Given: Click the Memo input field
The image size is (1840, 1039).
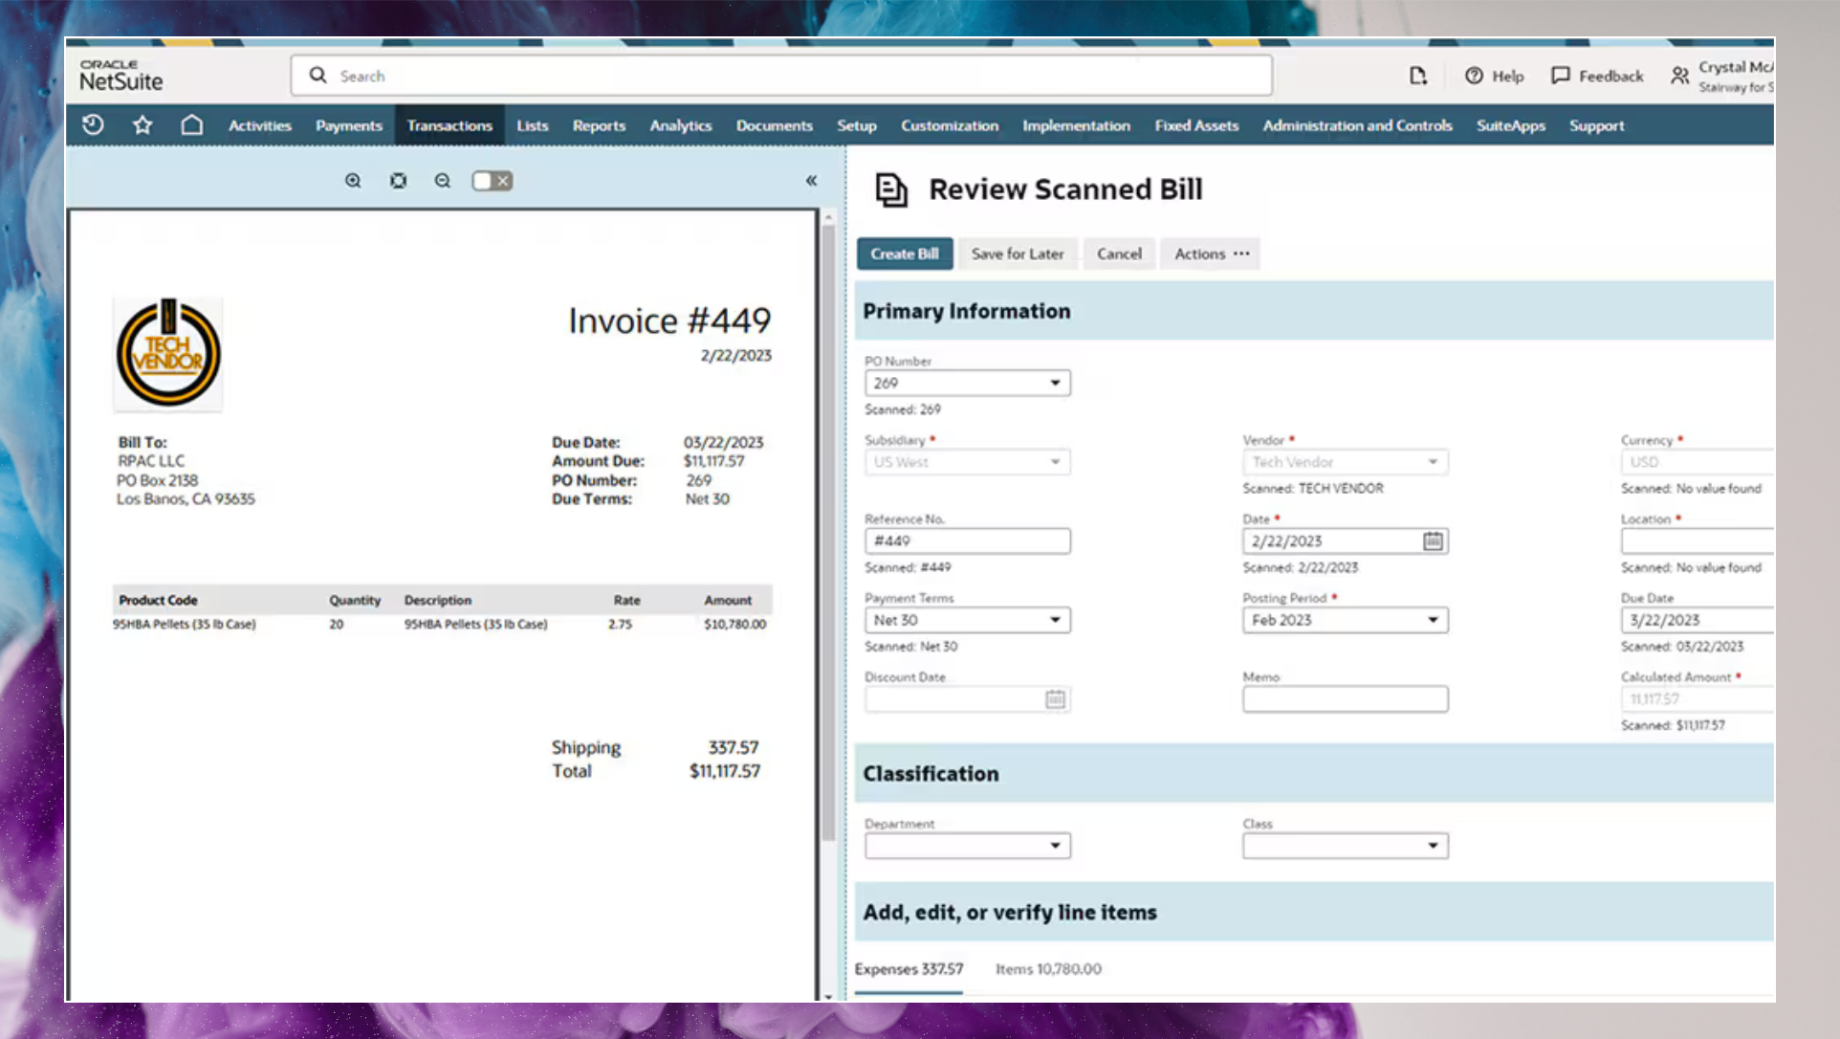Looking at the screenshot, I should (1346, 699).
